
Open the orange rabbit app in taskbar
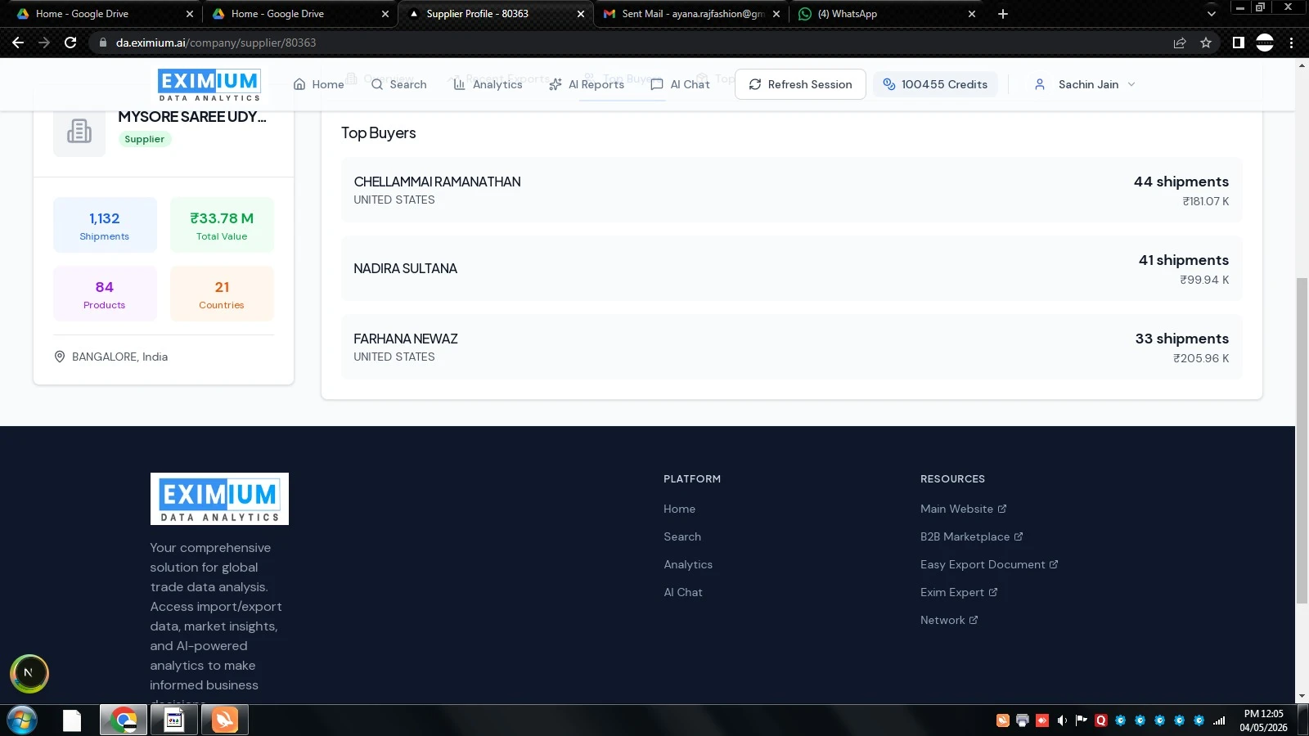(x=224, y=720)
